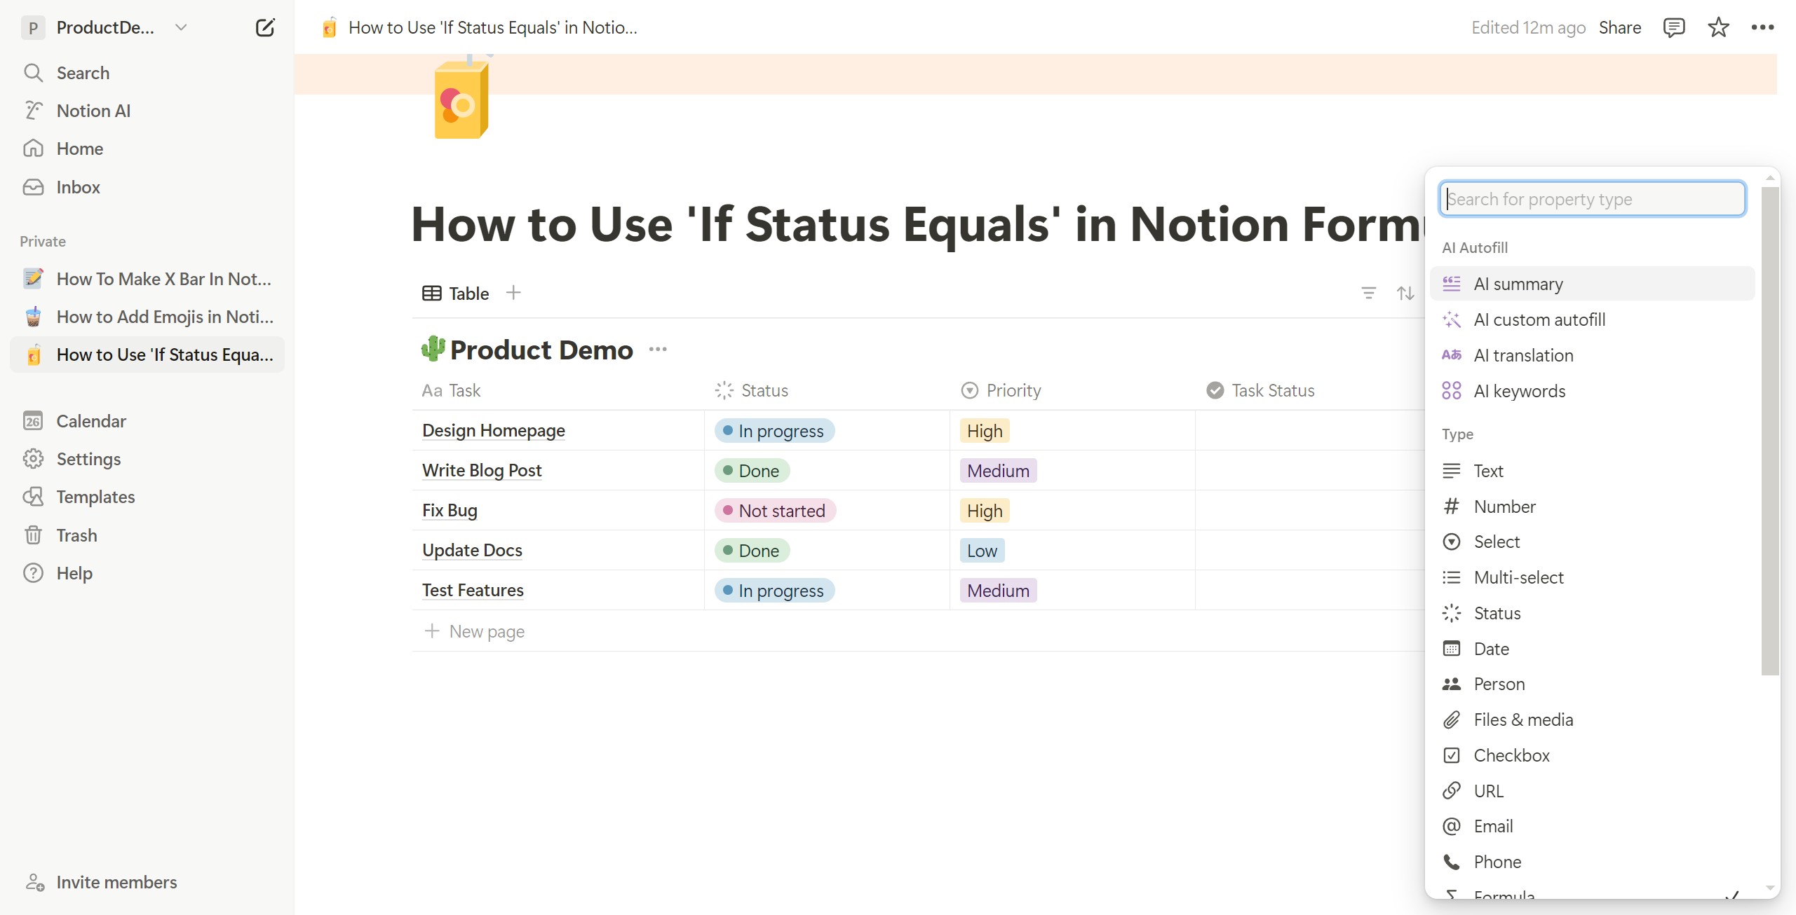Open Notion AI from sidebar
Image resolution: width=1796 pixels, height=915 pixels.
point(147,111)
